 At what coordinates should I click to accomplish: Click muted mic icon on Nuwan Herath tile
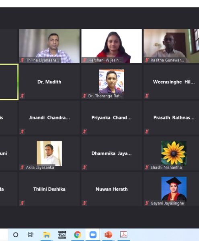point(84,203)
